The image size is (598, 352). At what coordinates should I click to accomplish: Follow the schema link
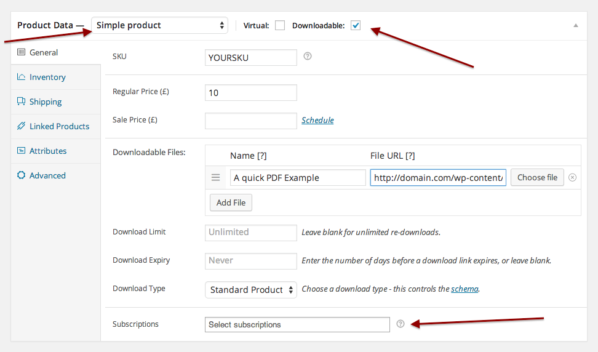464,289
